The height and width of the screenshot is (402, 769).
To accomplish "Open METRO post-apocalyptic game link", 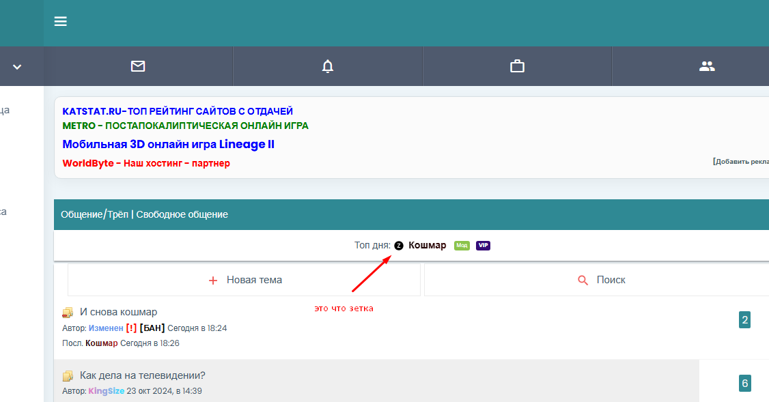I will (x=185, y=126).
